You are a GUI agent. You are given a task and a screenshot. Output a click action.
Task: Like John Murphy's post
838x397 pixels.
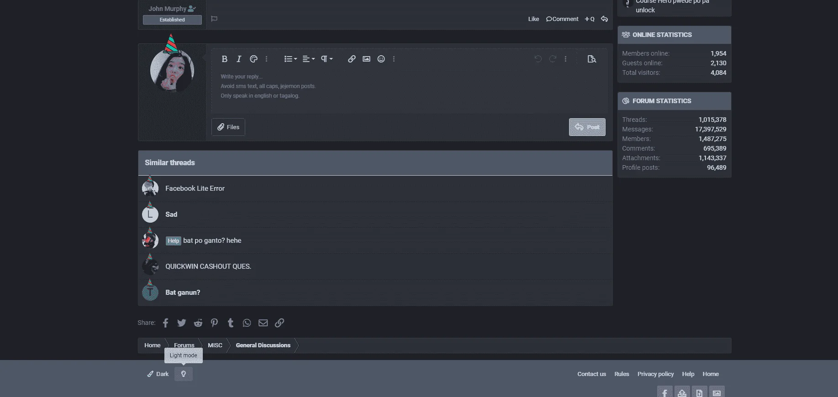pos(533,19)
